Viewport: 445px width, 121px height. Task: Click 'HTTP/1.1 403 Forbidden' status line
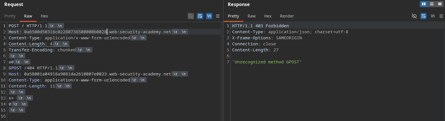click(261, 26)
